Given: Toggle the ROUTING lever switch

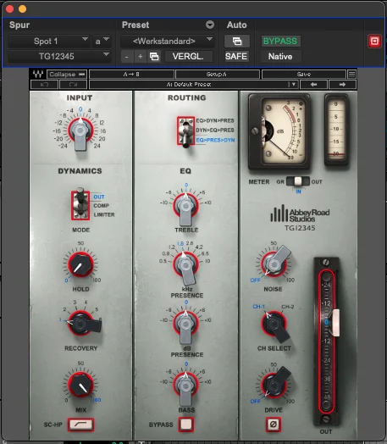Looking at the screenshot, I should pyautogui.click(x=185, y=131).
